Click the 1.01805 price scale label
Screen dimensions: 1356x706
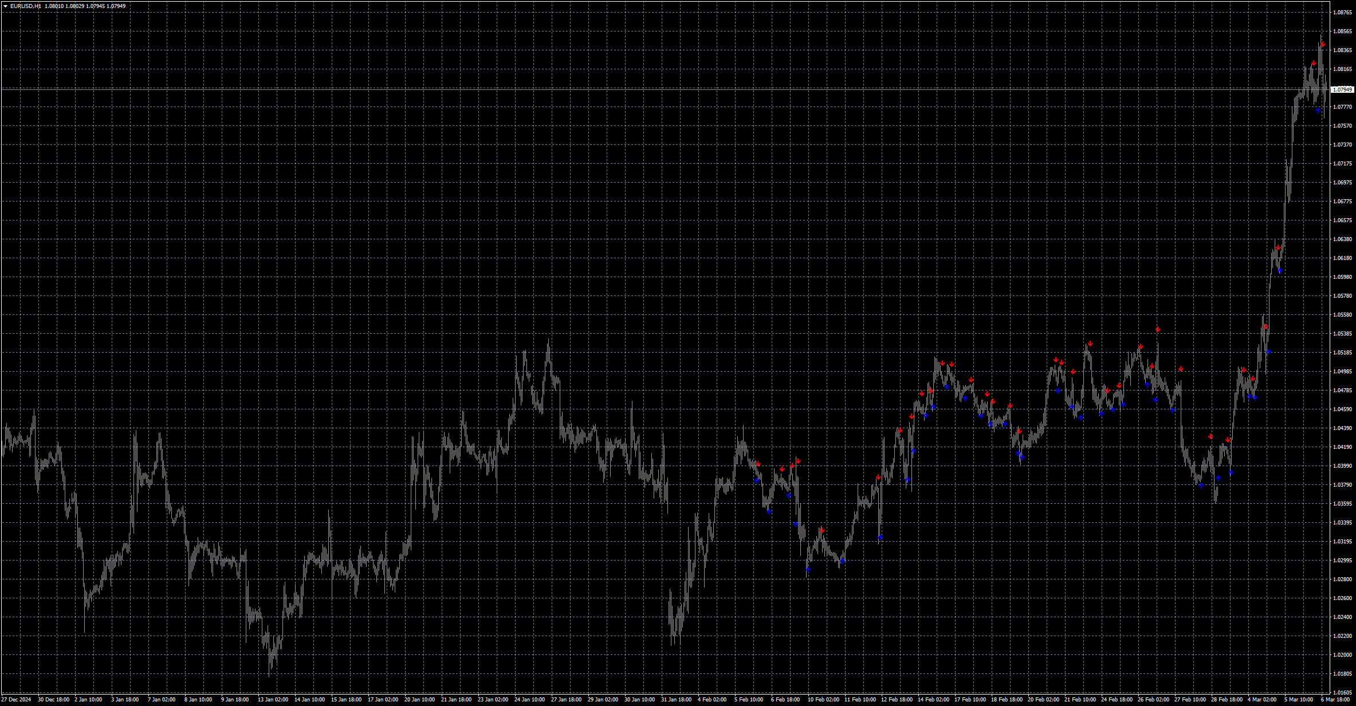click(x=1342, y=674)
